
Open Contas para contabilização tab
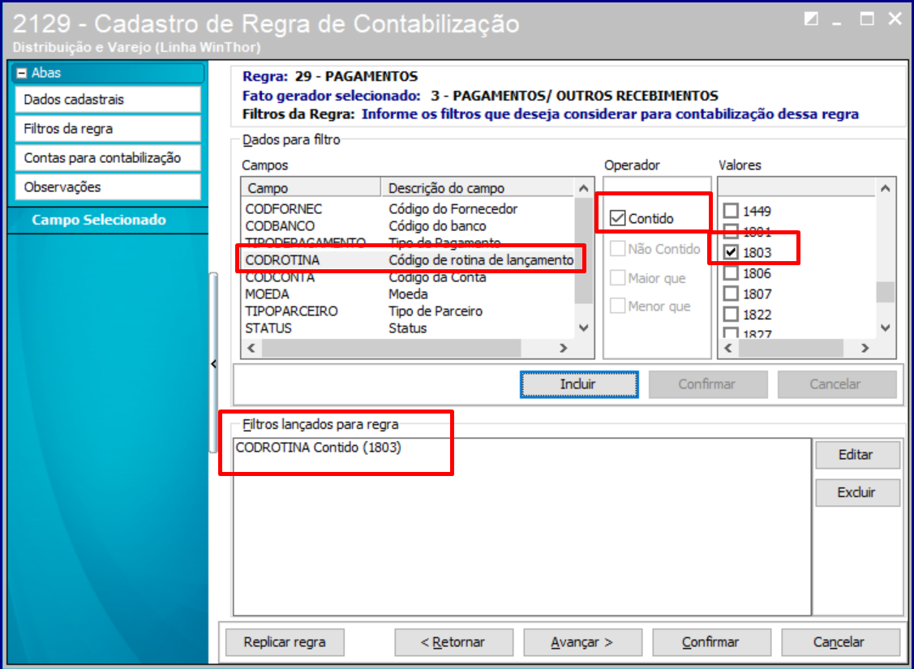tap(108, 158)
